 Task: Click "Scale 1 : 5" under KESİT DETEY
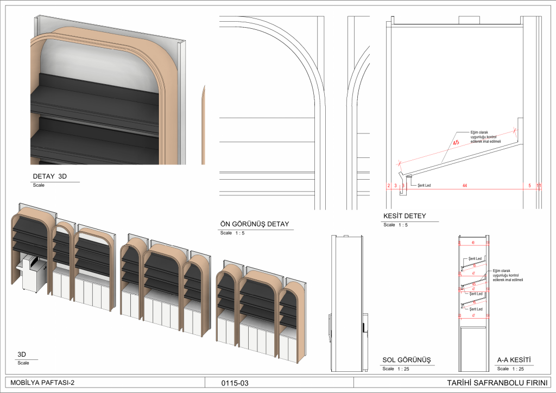395,225
